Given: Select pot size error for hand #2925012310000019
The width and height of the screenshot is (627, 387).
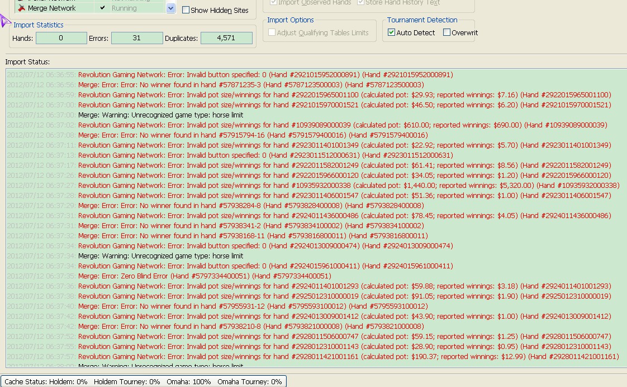Looking at the screenshot, I should point(309,296).
